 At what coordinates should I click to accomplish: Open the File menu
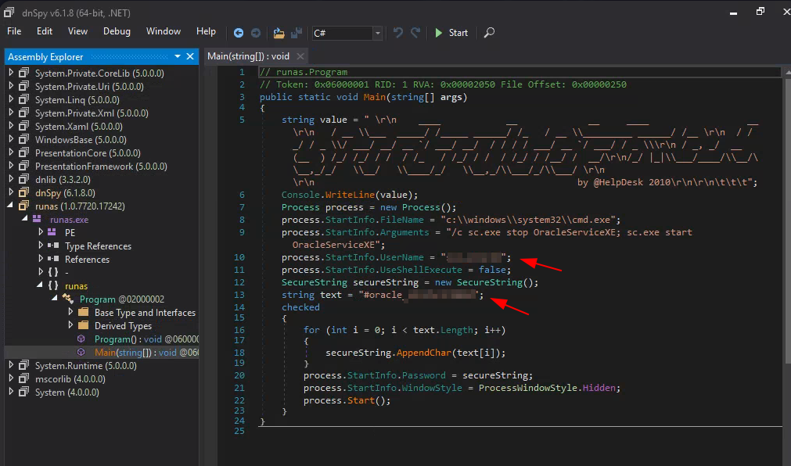(x=14, y=31)
